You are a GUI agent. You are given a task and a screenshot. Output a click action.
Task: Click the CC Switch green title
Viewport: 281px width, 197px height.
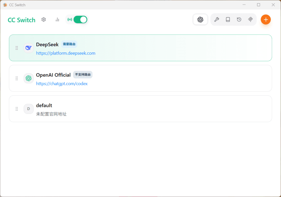21,20
